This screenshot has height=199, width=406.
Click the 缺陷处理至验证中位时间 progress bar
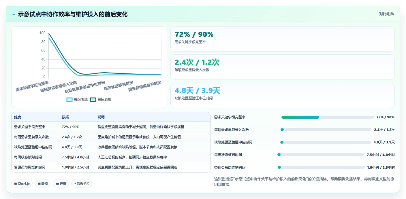(x=326, y=142)
